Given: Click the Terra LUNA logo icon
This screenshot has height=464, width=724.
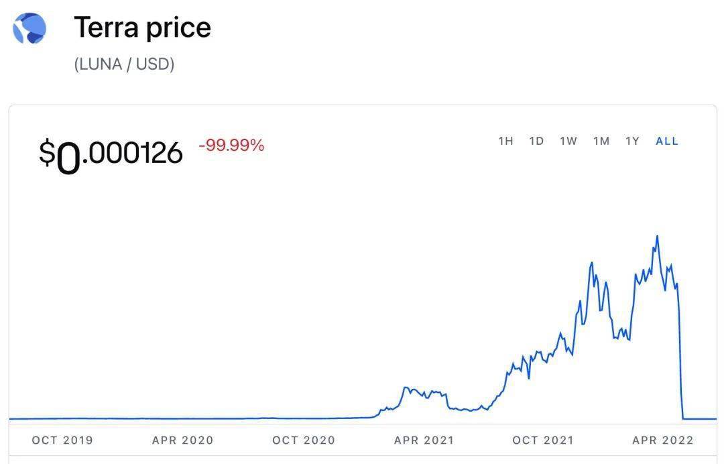Looking at the screenshot, I should 29,29.
